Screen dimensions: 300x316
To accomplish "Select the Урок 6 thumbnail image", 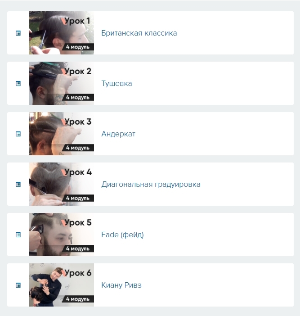I will point(62,285).
